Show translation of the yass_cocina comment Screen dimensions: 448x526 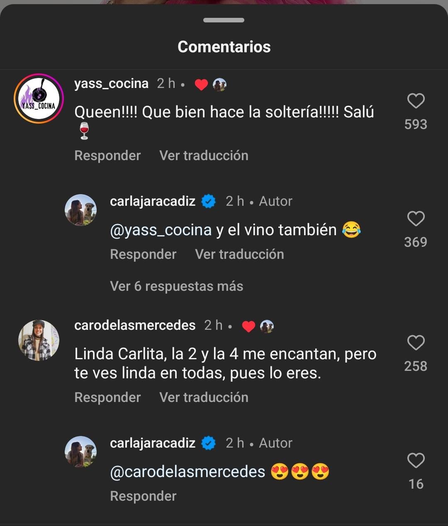pyautogui.click(x=204, y=156)
